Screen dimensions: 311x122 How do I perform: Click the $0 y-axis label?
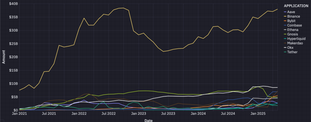pos(16,110)
